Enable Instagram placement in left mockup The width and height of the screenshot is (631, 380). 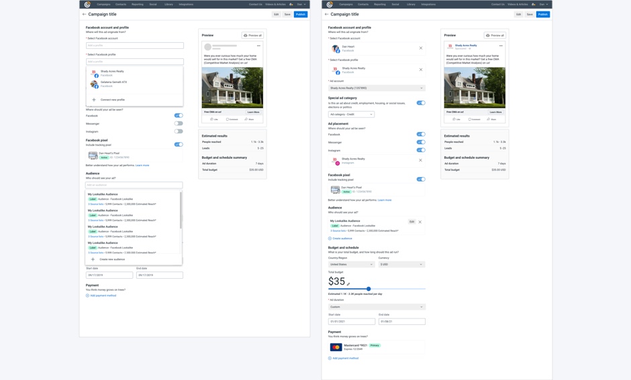tap(179, 131)
